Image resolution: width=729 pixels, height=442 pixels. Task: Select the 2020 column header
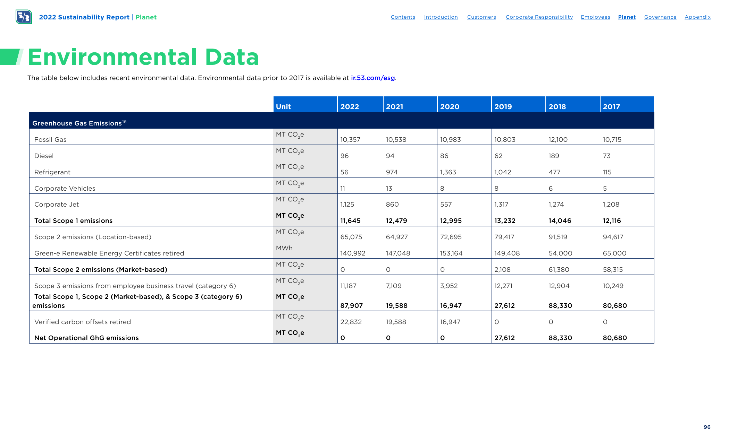(x=464, y=104)
